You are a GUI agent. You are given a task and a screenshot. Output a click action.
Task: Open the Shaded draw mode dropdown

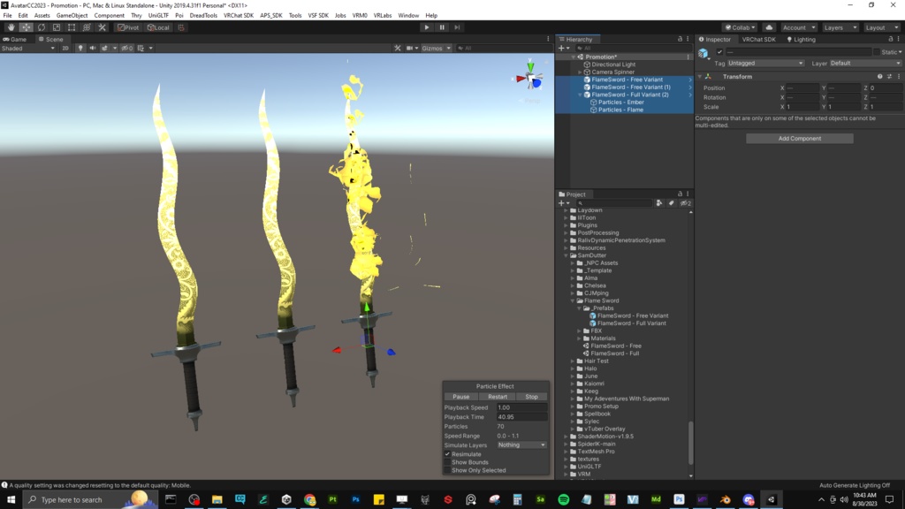pos(27,48)
